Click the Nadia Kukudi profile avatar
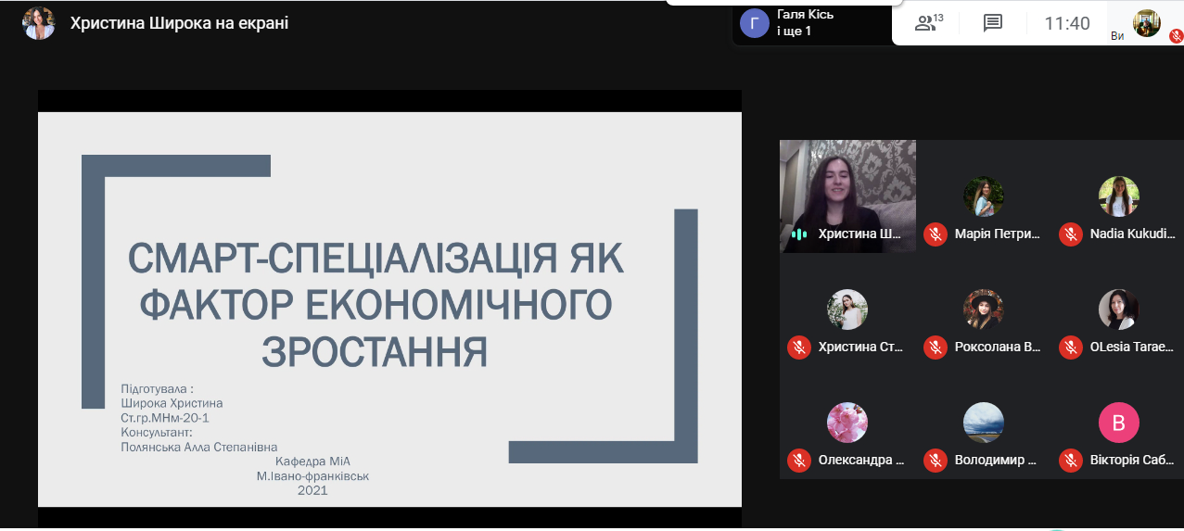Image resolution: width=1184 pixels, height=531 pixels. pos(1118,196)
